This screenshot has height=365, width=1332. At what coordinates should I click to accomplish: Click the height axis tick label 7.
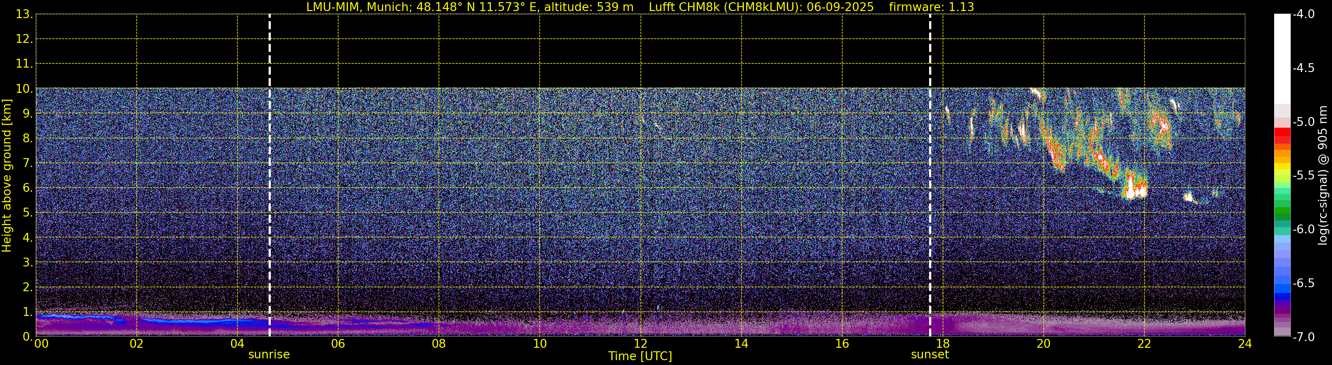pyautogui.click(x=27, y=163)
